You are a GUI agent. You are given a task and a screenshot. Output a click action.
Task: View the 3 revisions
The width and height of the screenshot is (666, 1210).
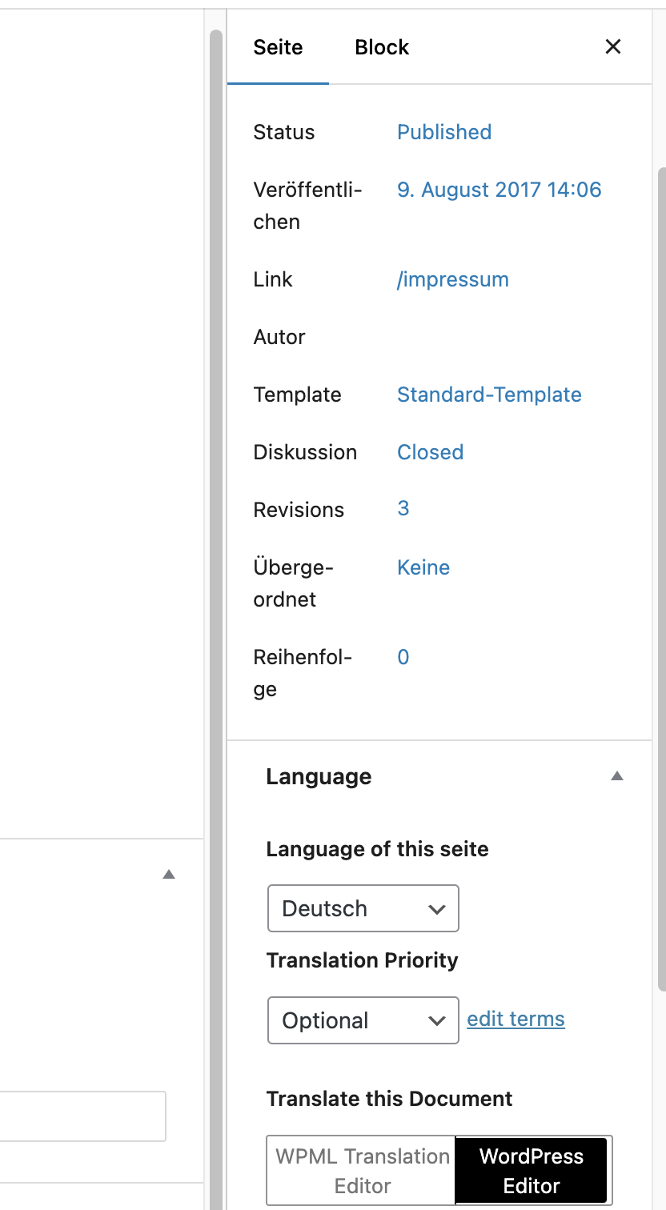(403, 508)
